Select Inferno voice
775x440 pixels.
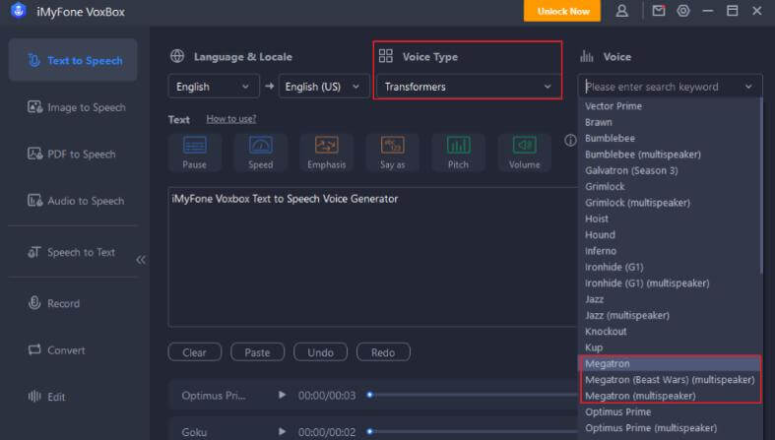[670, 251]
